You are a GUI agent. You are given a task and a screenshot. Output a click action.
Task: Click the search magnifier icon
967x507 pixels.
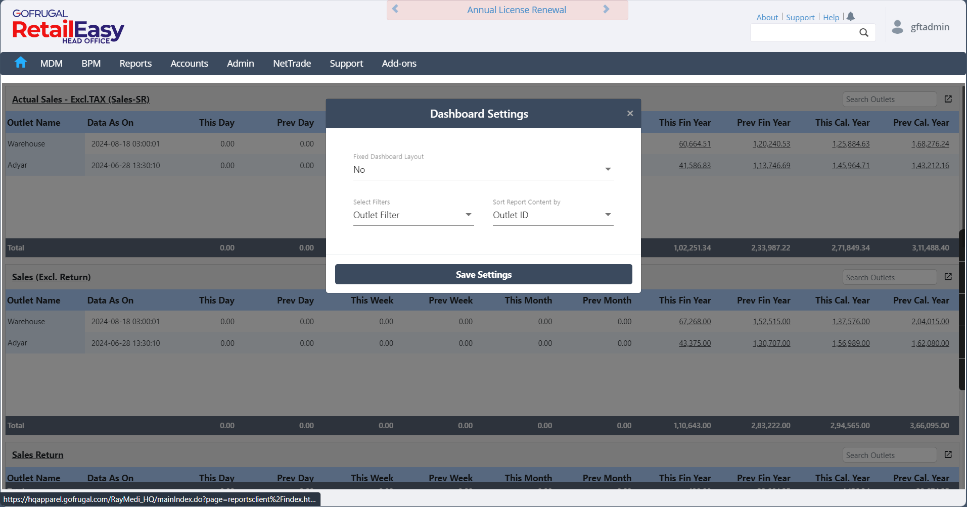pyautogui.click(x=864, y=33)
